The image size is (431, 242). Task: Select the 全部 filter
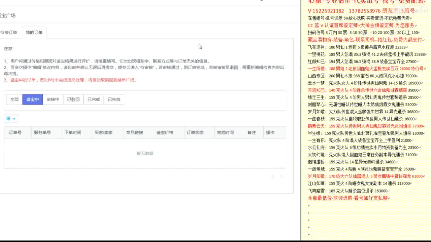(x=14, y=99)
